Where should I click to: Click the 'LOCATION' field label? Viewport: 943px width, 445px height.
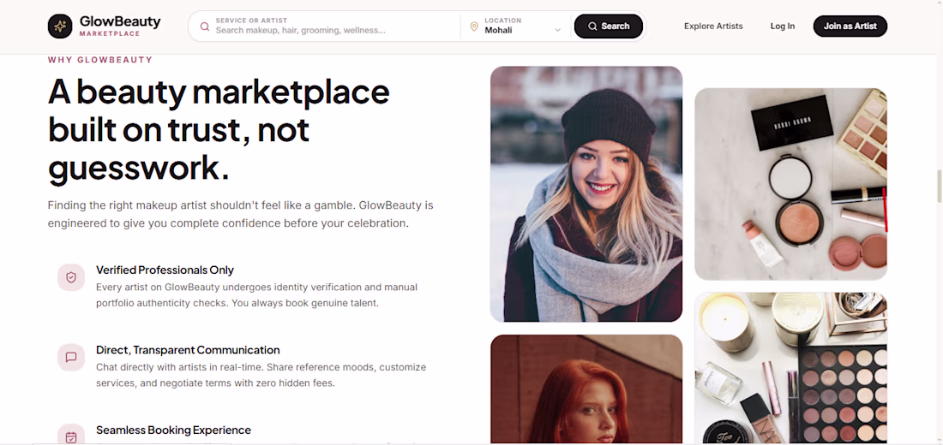point(502,21)
